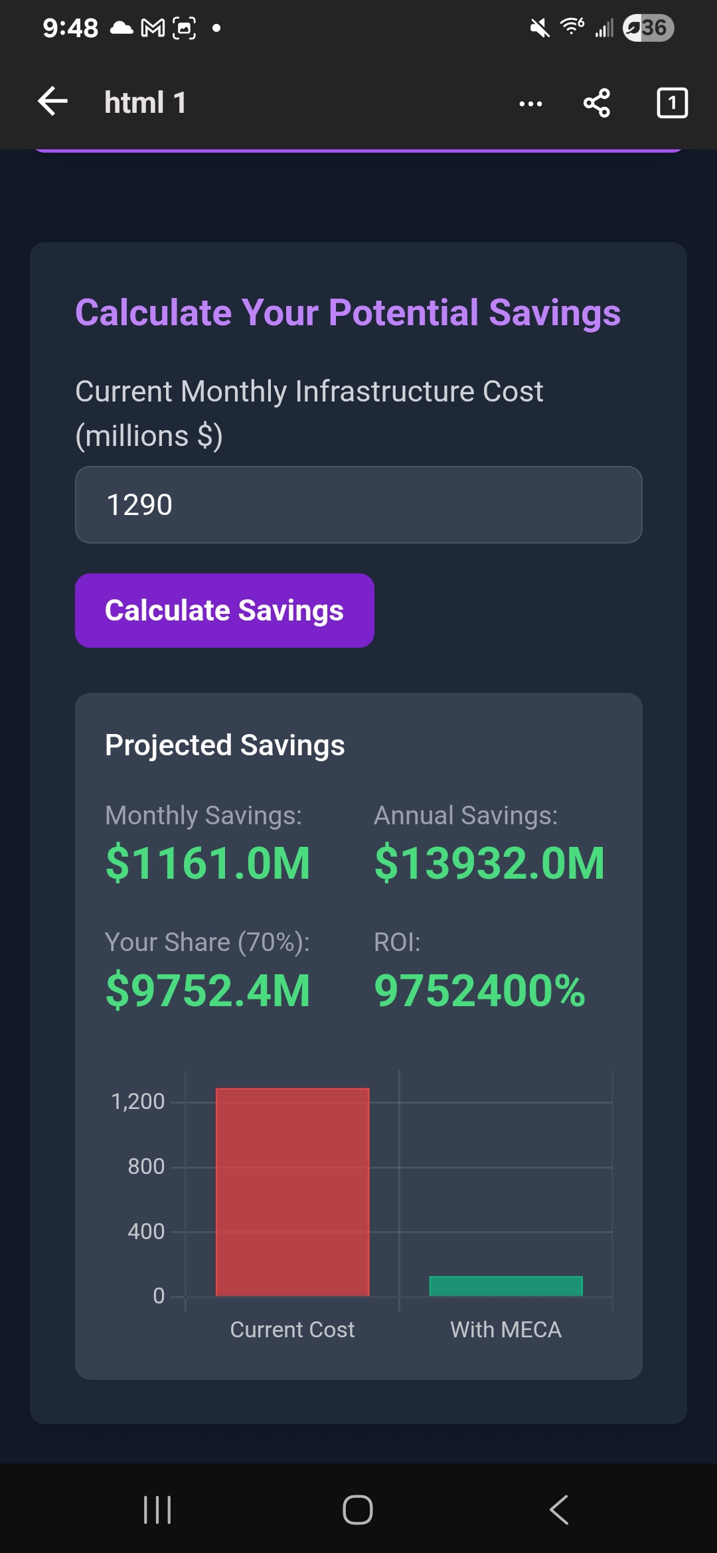
Task: Tap the back arrow in header
Action: pos(53,102)
